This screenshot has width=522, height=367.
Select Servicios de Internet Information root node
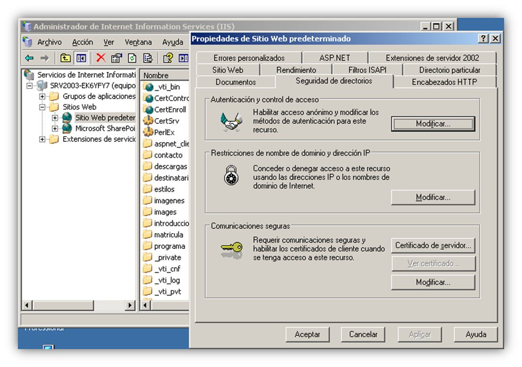point(86,75)
